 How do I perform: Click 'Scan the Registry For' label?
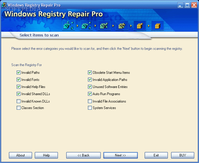pyautogui.click(x=26, y=65)
